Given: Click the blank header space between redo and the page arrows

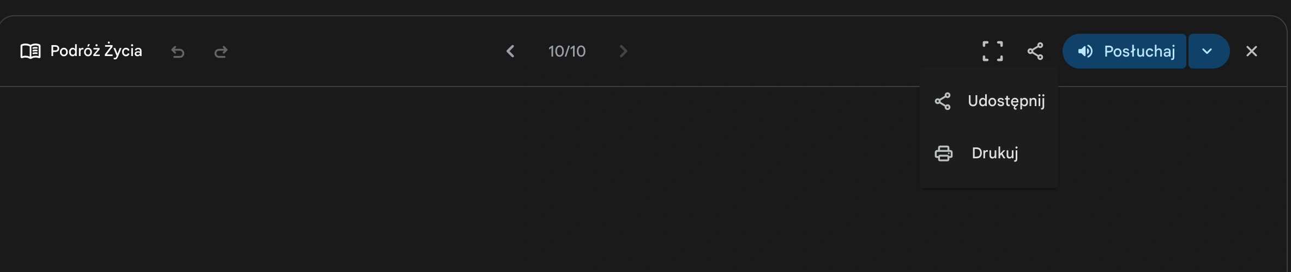Looking at the screenshot, I should pos(365,51).
